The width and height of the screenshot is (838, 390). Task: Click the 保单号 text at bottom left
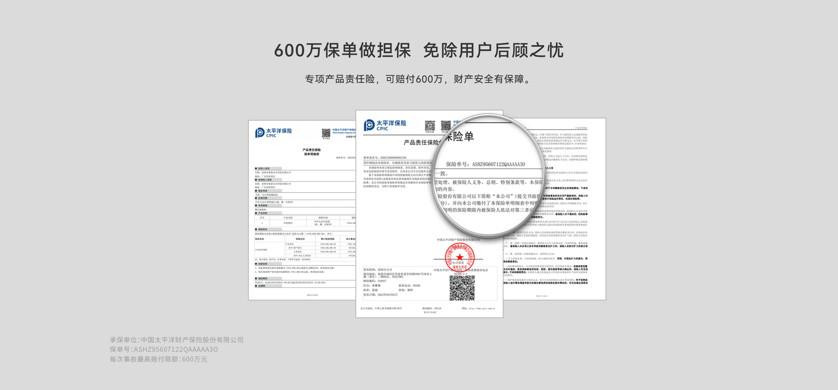pos(164,350)
